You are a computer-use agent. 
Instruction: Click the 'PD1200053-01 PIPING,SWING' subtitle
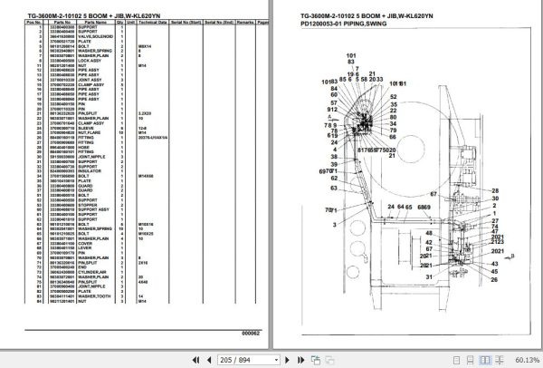point(344,24)
